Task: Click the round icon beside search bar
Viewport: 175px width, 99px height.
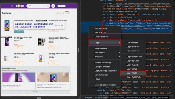Action: [x=53, y=6]
